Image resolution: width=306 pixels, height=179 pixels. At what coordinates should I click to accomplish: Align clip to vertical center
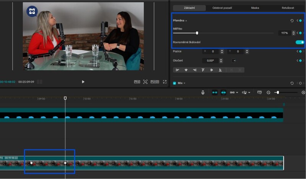coord(212,70)
